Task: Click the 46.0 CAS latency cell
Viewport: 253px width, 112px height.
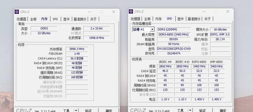Action: 165,71
